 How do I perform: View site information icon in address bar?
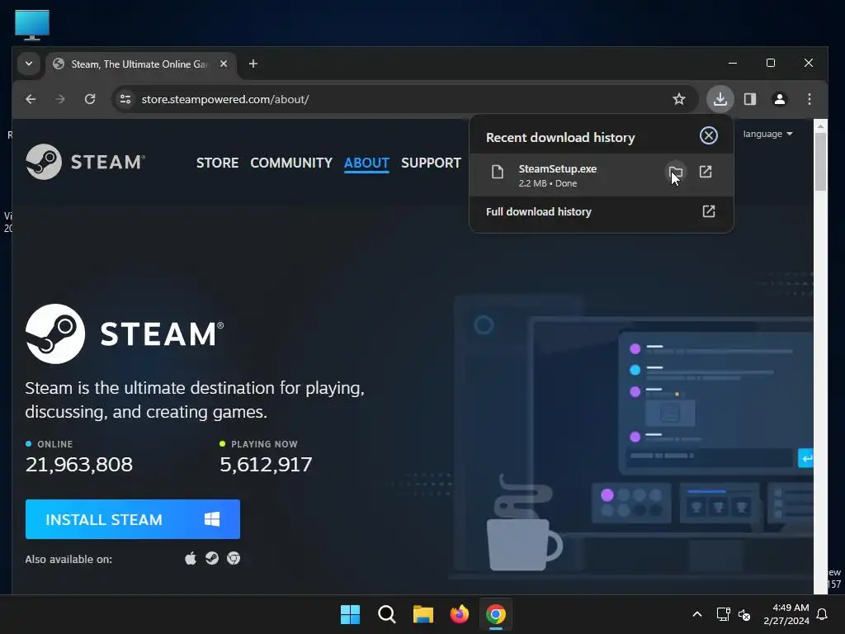125,99
